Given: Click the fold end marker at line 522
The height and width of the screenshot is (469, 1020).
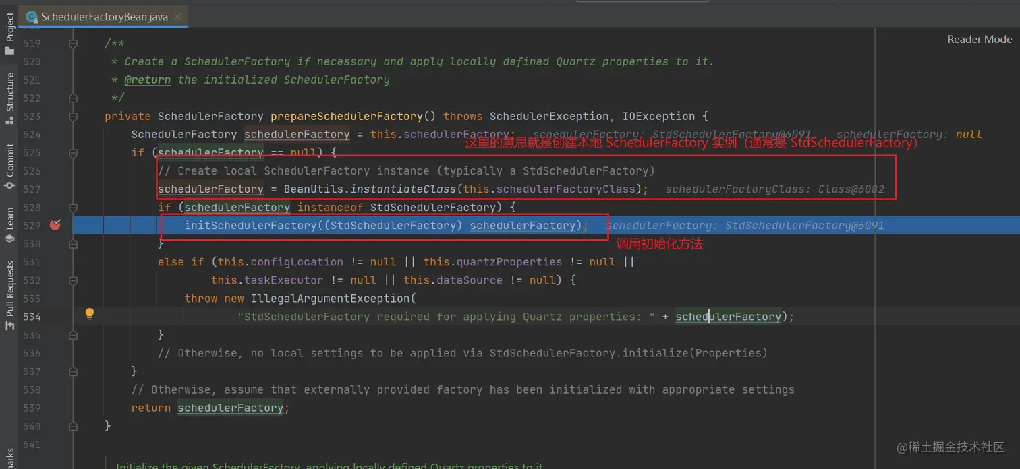Looking at the screenshot, I should [x=73, y=98].
